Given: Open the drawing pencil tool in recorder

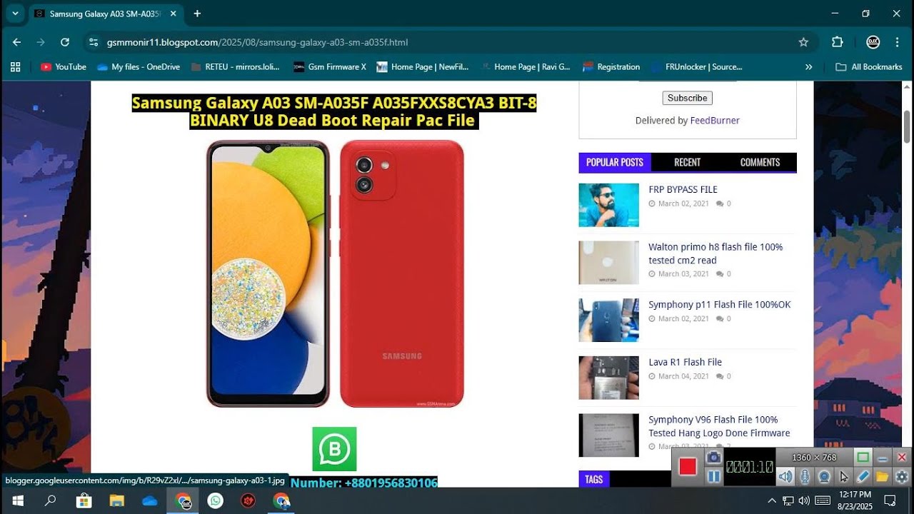Looking at the screenshot, I should (x=863, y=476).
